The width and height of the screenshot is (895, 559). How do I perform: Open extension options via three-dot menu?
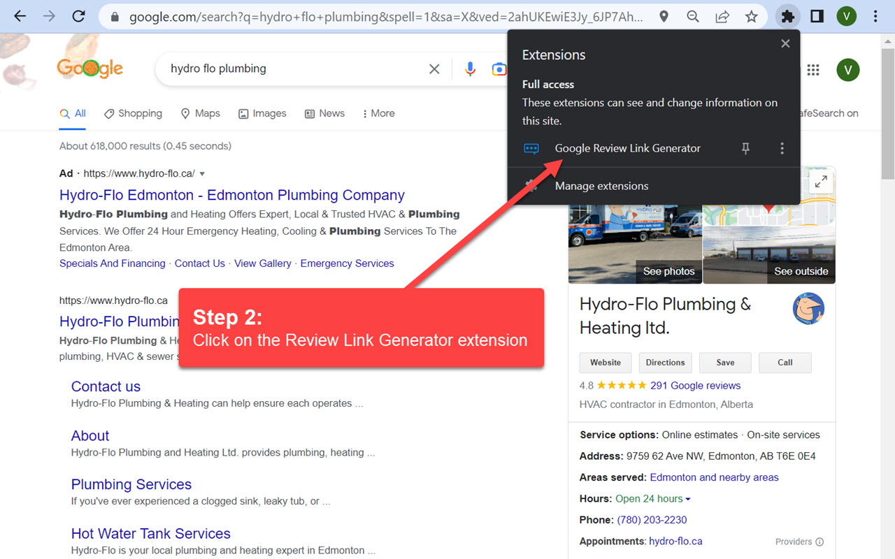pyautogui.click(x=782, y=148)
